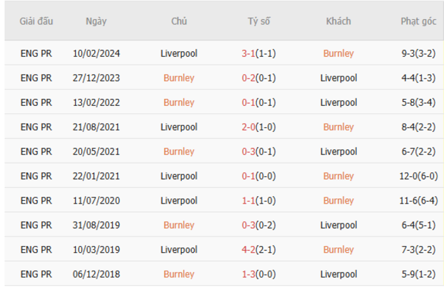Click home team Burnley on 31/08/2019
This screenshot has height=289, width=444.
(x=179, y=225)
